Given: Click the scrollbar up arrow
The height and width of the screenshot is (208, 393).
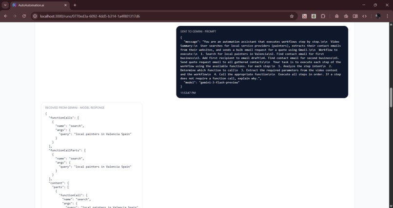Looking at the screenshot, I should [x=391, y=24].
